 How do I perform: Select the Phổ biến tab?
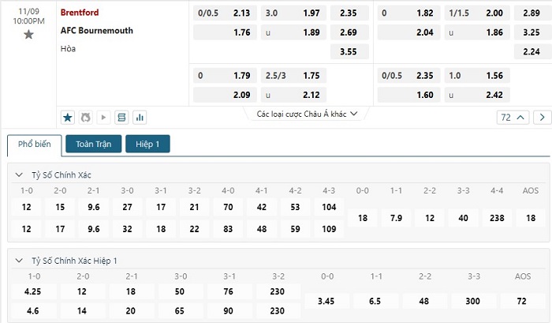[x=34, y=145]
